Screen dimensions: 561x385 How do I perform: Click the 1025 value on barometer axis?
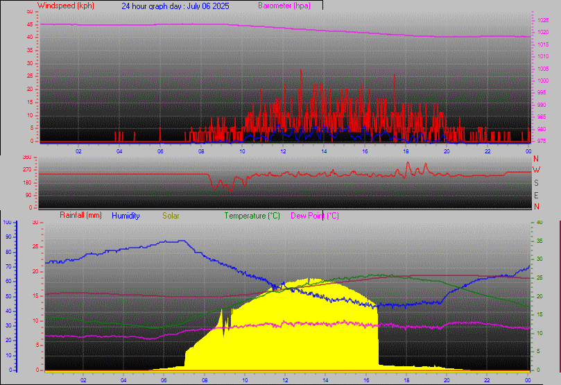(543, 20)
